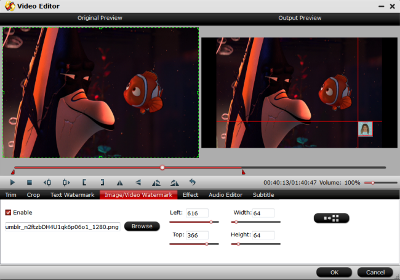The image size is (400, 280).
Task: Click the Volume: 100% label
Action: tap(340, 183)
